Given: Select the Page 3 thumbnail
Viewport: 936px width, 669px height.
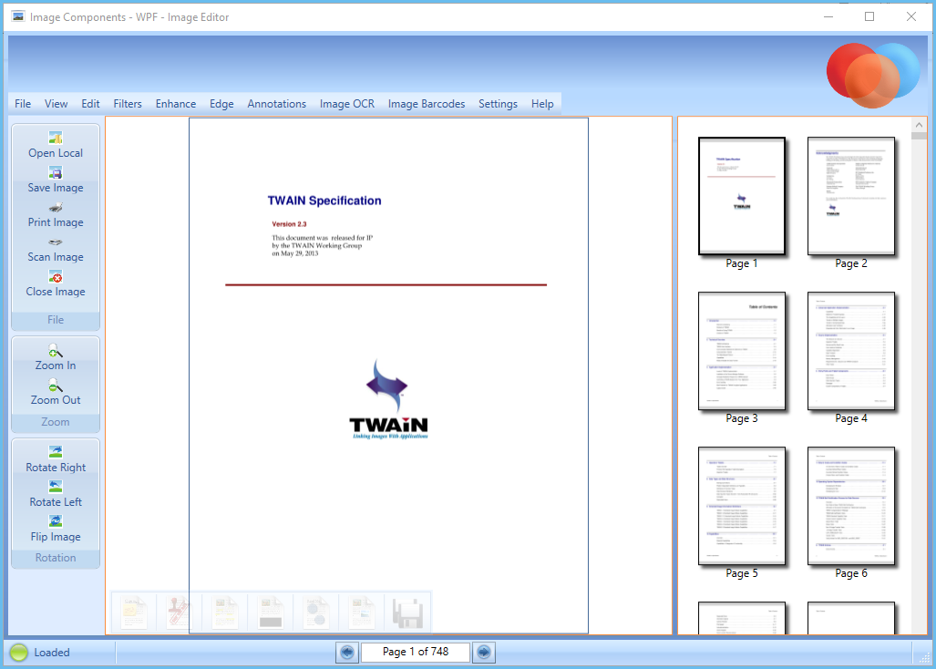Looking at the screenshot, I should click(x=741, y=351).
